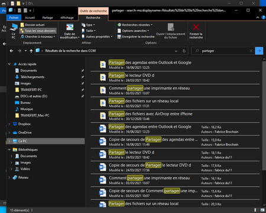Select Ce PC in navigation pane

(x=46, y=141)
